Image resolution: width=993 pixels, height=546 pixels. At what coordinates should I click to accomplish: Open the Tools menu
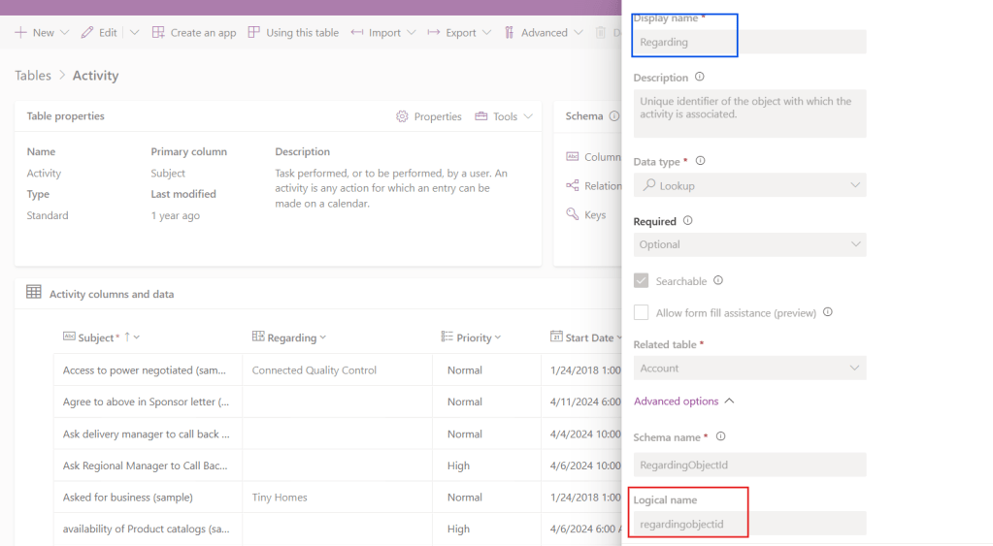pyautogui.click(x=504, y=116)
